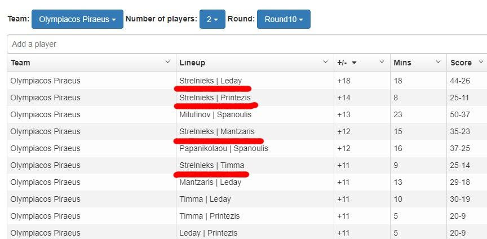This screenshot has height=239, width=487.
Task: Click the Papanikolaou | Spanoulis lineup cell
Action: point(223,149)
